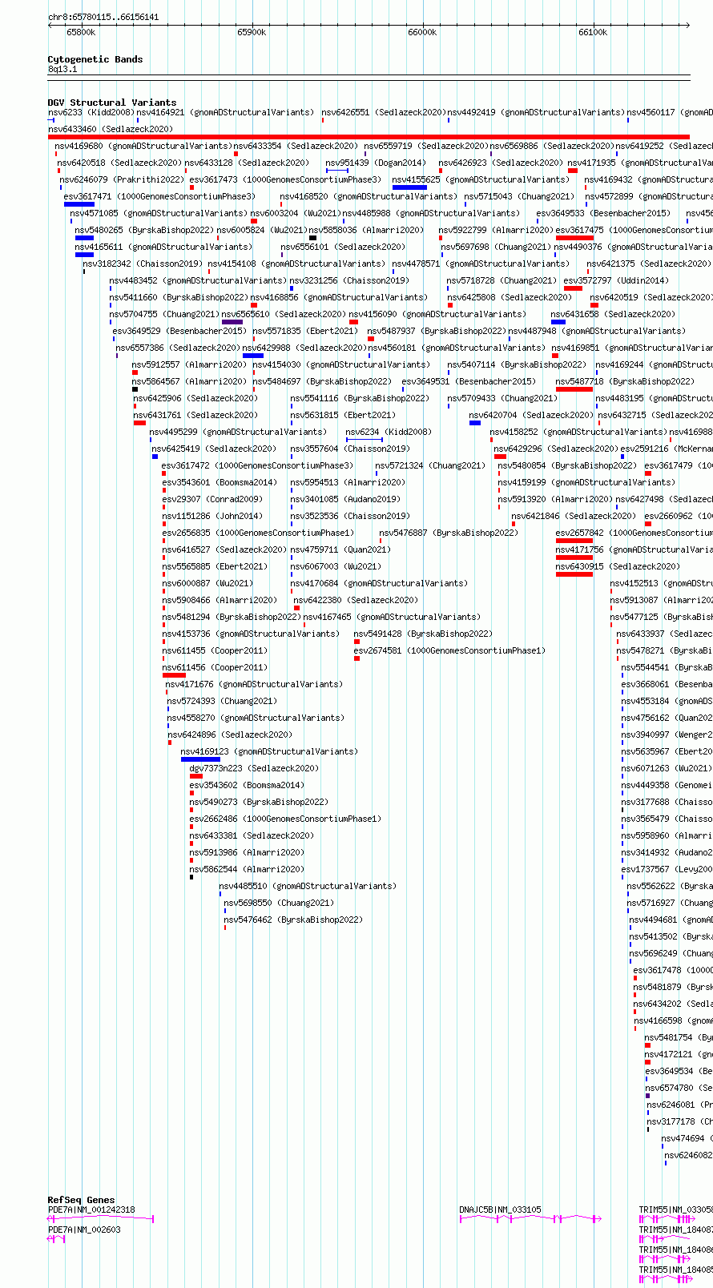The width and height of the screenshot is (713, 1288).
Task: Select label nsv5476462 (ByrskaBishop2022)
Action: (x=293, y=920)
